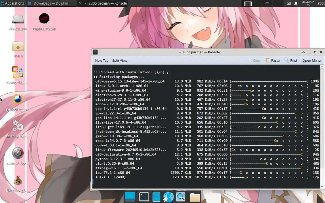The image size is (325, 203).
Task: Click New Tab in Konsole toolbar
Action: pos(102,60)
